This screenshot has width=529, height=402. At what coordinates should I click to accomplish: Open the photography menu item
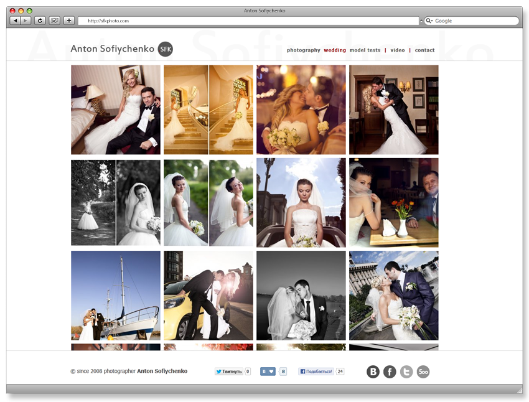(303, 50)
